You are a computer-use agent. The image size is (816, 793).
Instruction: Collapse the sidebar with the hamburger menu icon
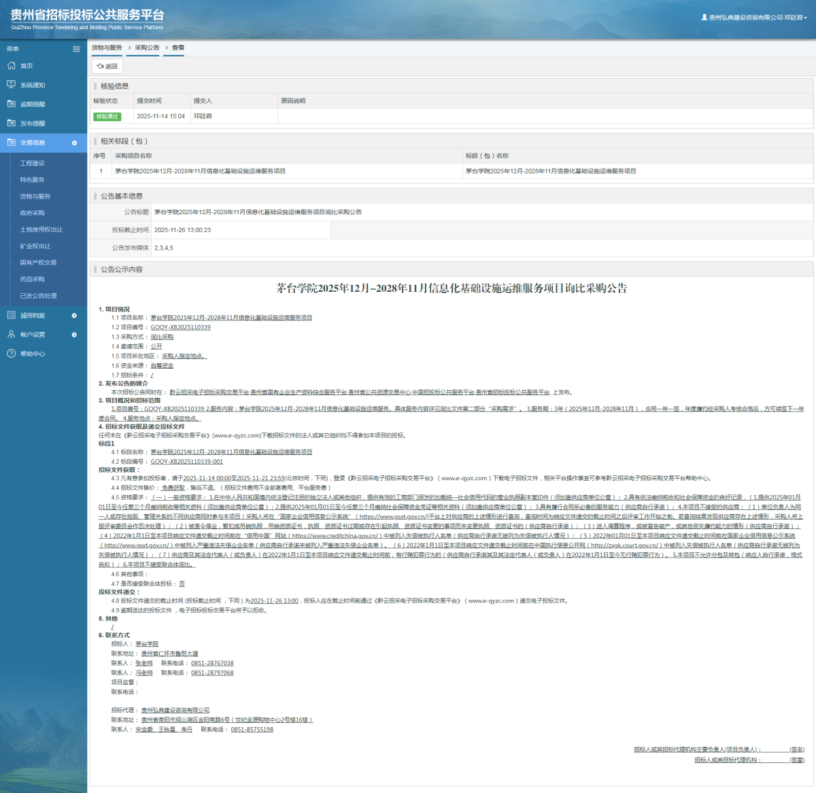[76, 49]
